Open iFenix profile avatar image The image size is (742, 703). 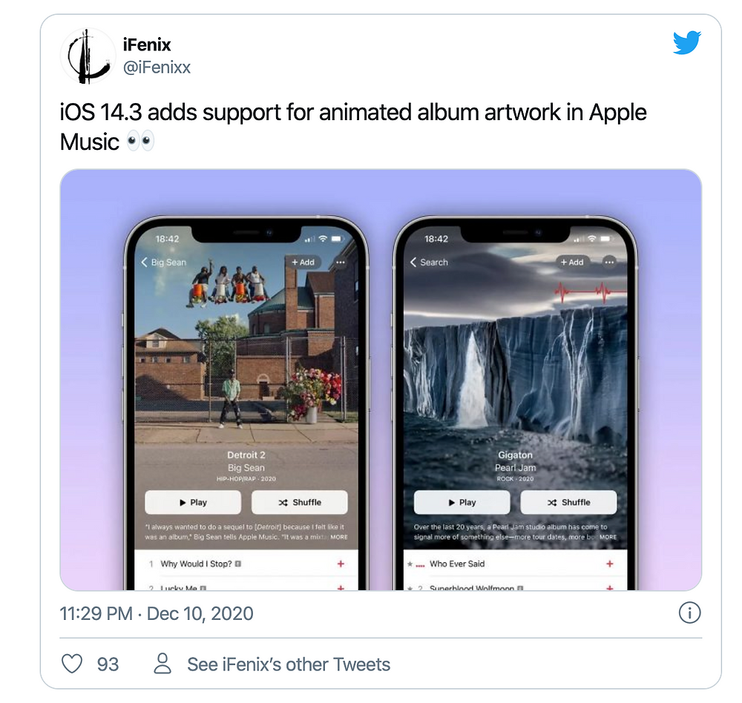click(x=88, y=56)
